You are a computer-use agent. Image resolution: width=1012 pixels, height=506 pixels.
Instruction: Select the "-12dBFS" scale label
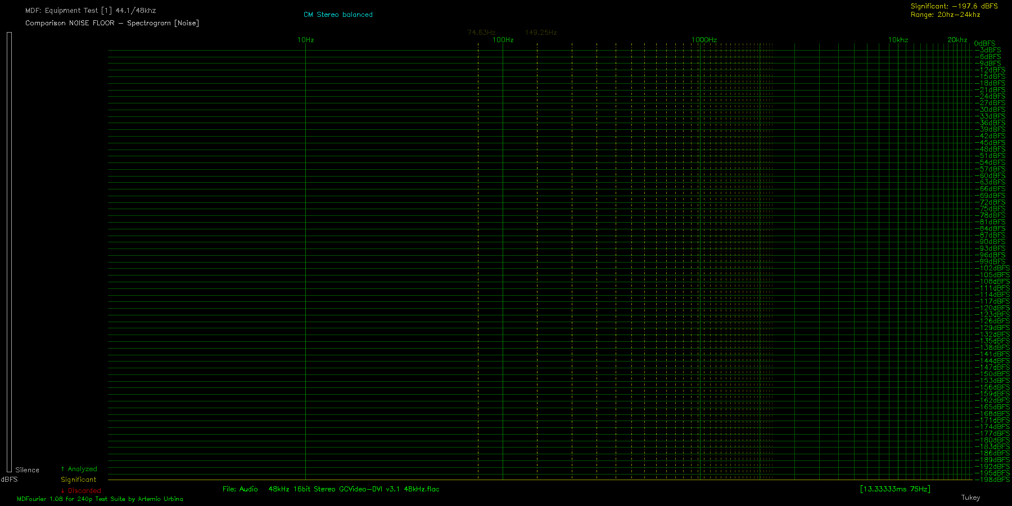991,70
